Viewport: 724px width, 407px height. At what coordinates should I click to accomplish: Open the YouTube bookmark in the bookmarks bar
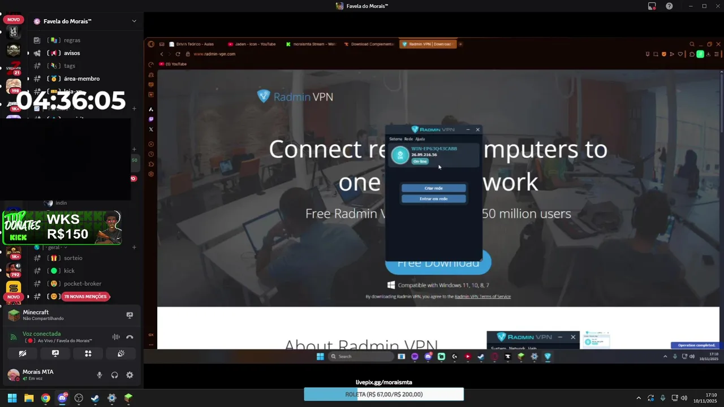174,64
